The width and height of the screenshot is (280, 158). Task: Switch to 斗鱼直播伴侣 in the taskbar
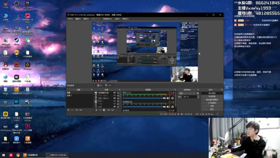click(33, 155)
